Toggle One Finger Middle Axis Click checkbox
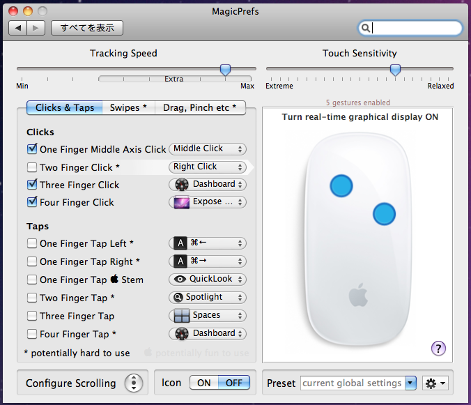Screen dimensions: 471x405 [x=32, y=148]
